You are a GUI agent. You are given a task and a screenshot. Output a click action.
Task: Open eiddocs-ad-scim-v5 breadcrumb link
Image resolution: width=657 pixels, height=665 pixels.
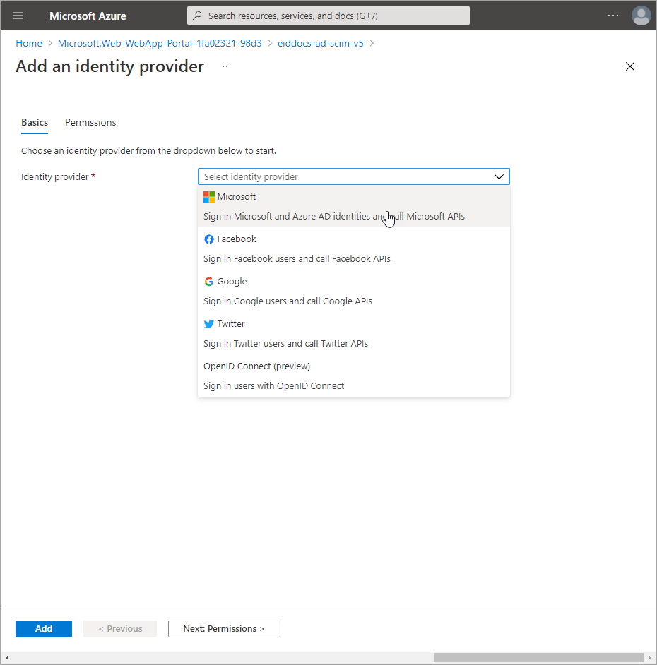(x=320, y=43)
